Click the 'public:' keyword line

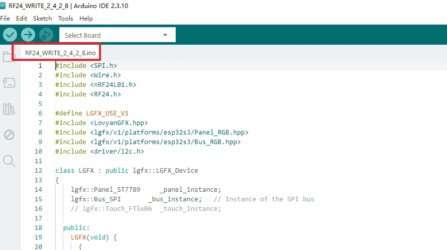tap(76, 228)
